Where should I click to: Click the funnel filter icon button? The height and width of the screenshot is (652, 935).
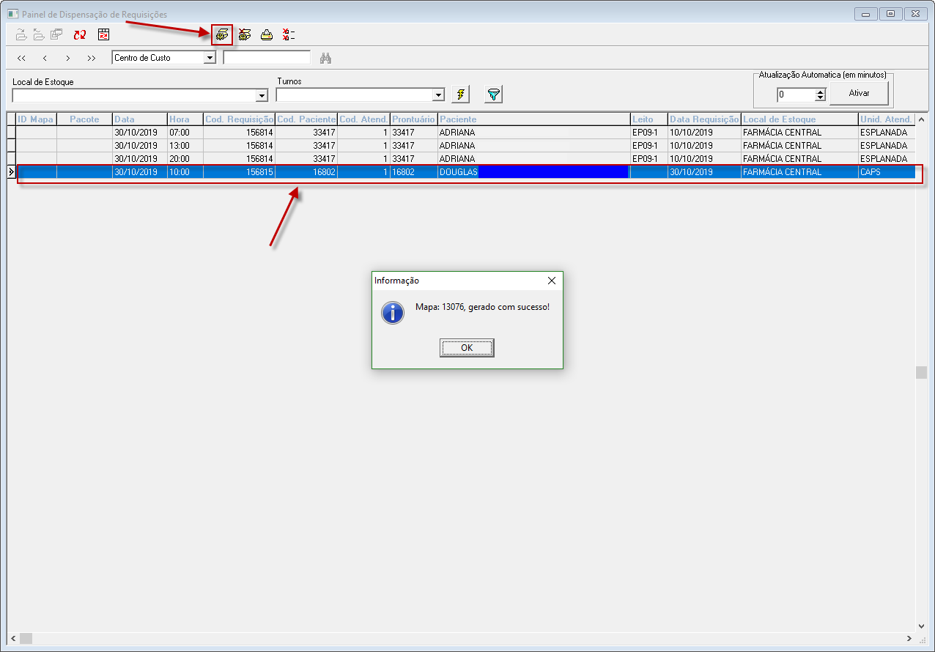coord(494,94)
